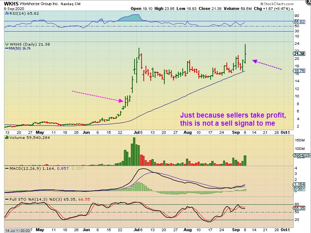Click the volume axis value tag 5954028
This screenshot has height=233, width=311.
302,155
